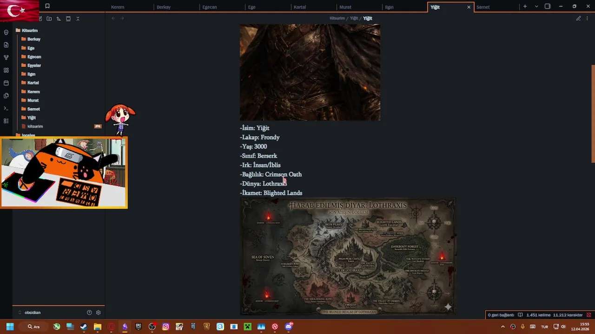
Task: Open the templates icon in the ribbon
Action: point(6,96)
